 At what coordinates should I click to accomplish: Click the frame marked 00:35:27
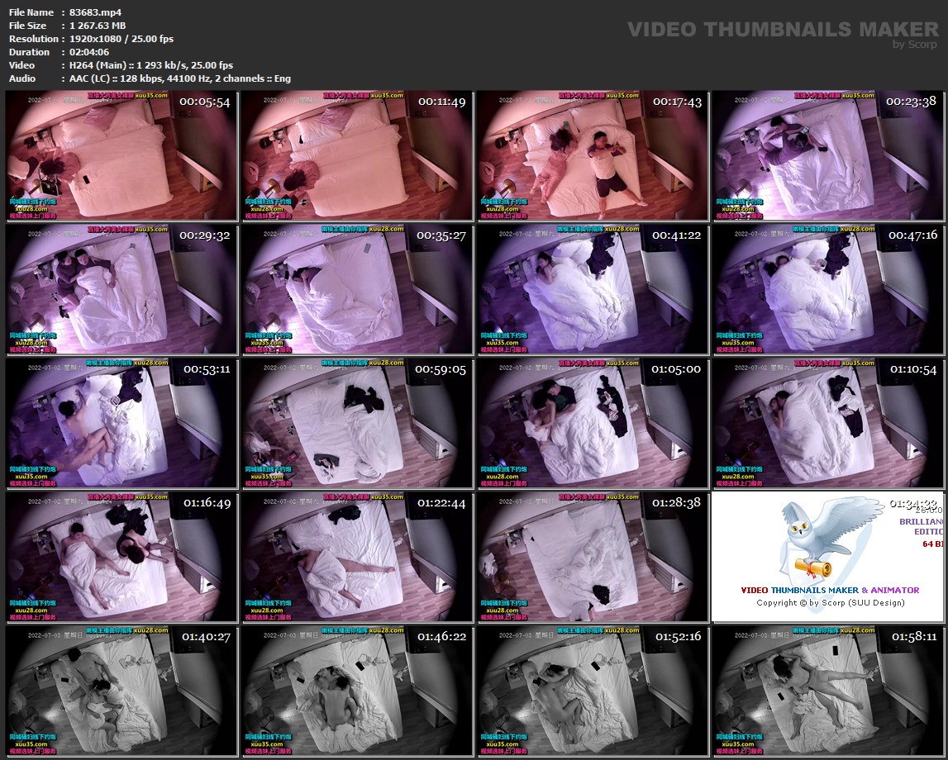357,289
